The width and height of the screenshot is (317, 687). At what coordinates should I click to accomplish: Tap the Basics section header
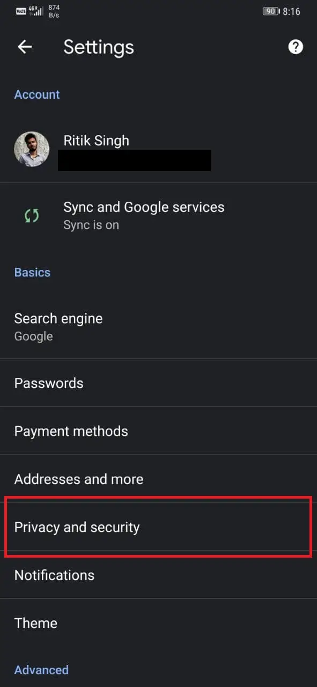coord(32,272)
